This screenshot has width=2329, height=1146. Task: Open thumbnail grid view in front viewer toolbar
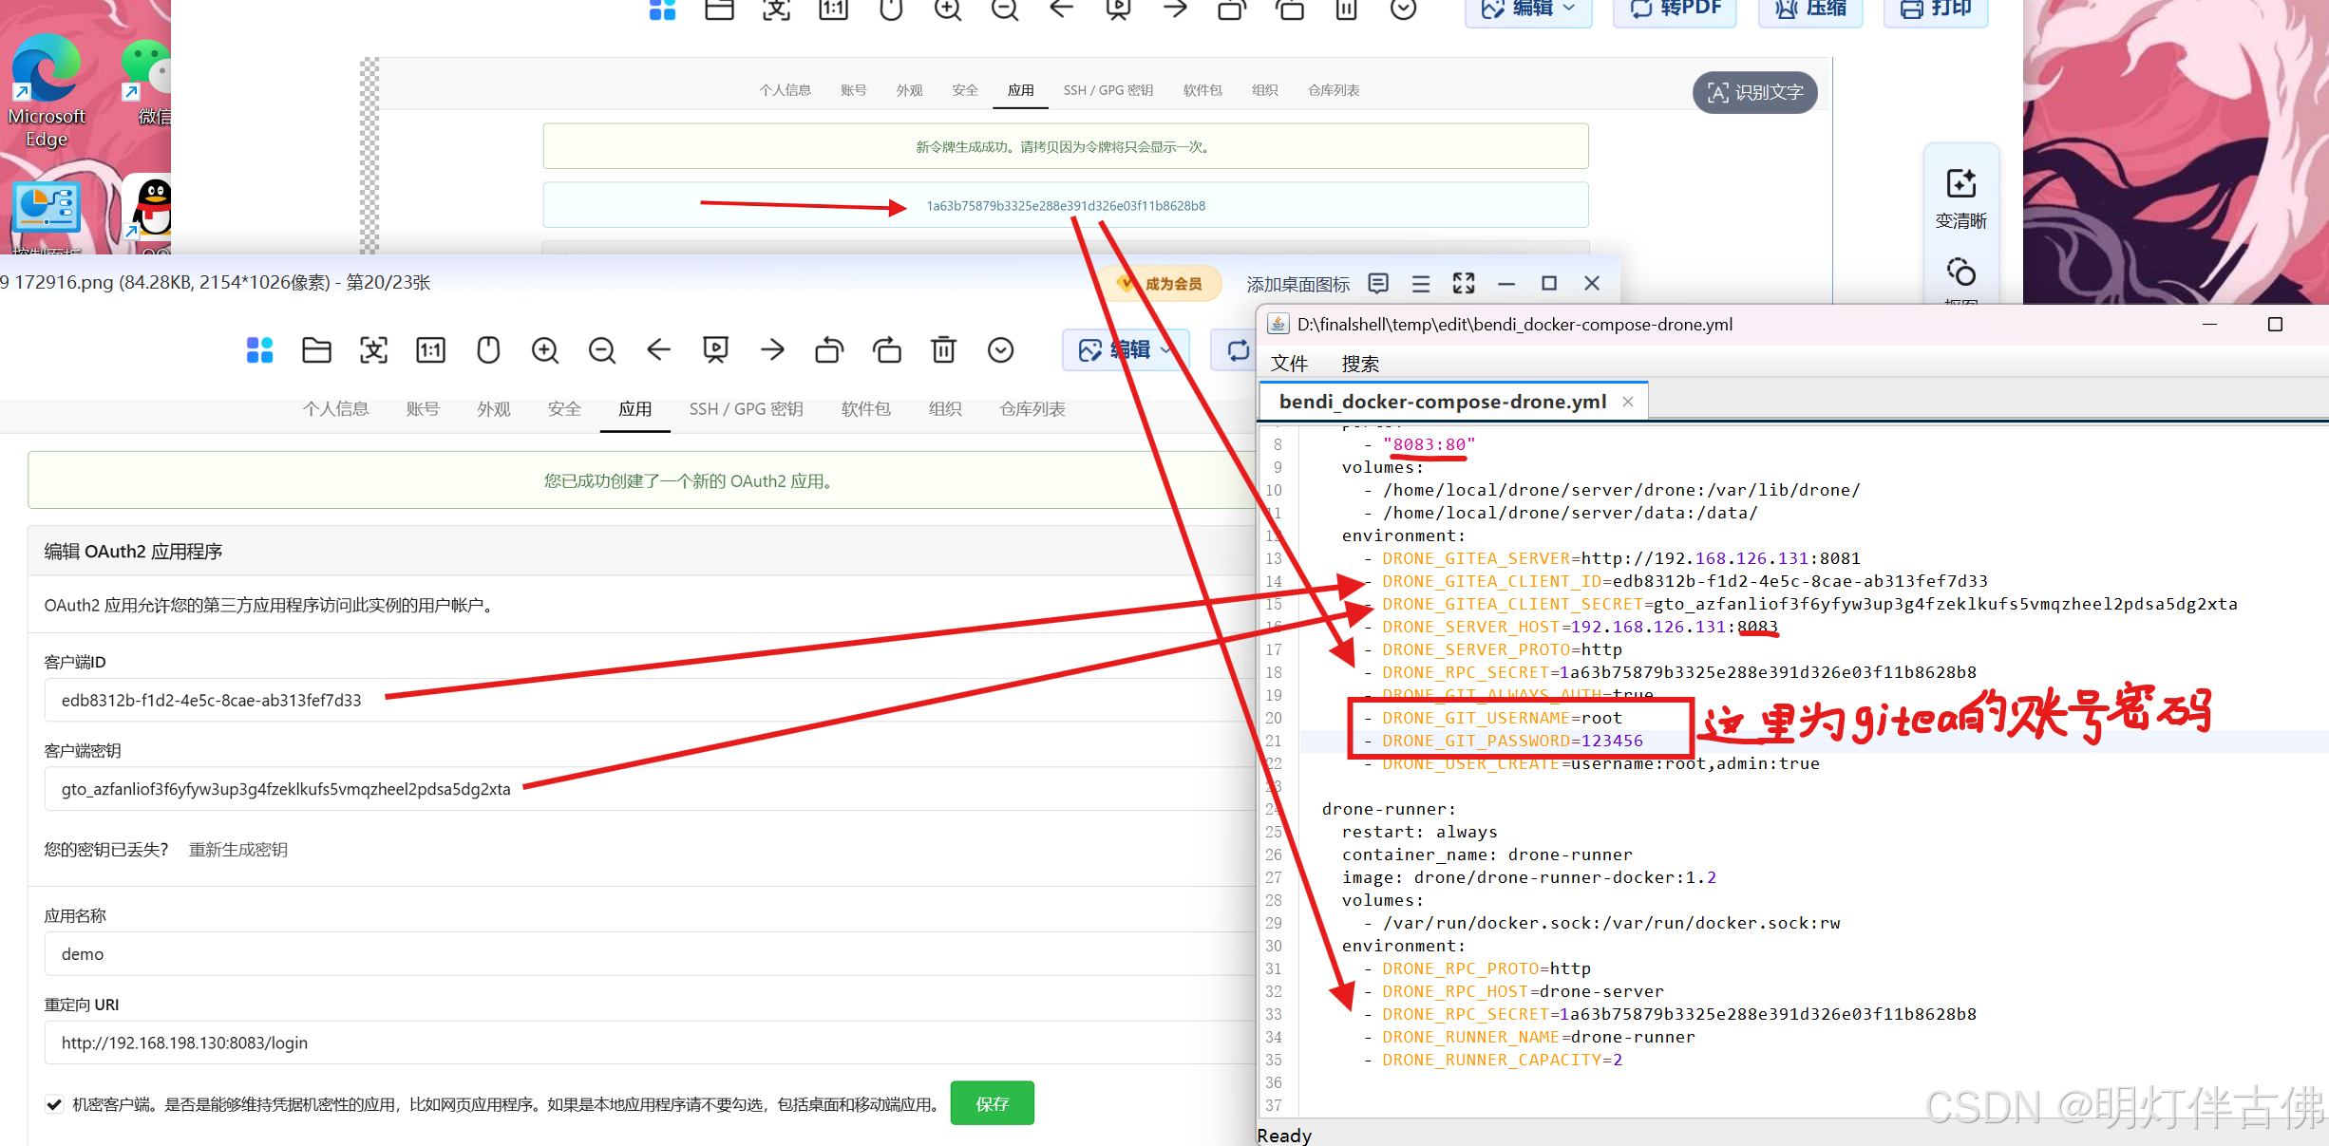259,350
